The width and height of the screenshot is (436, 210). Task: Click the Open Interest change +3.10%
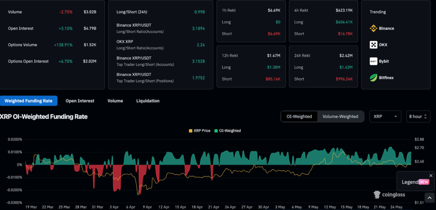point(65,28)
